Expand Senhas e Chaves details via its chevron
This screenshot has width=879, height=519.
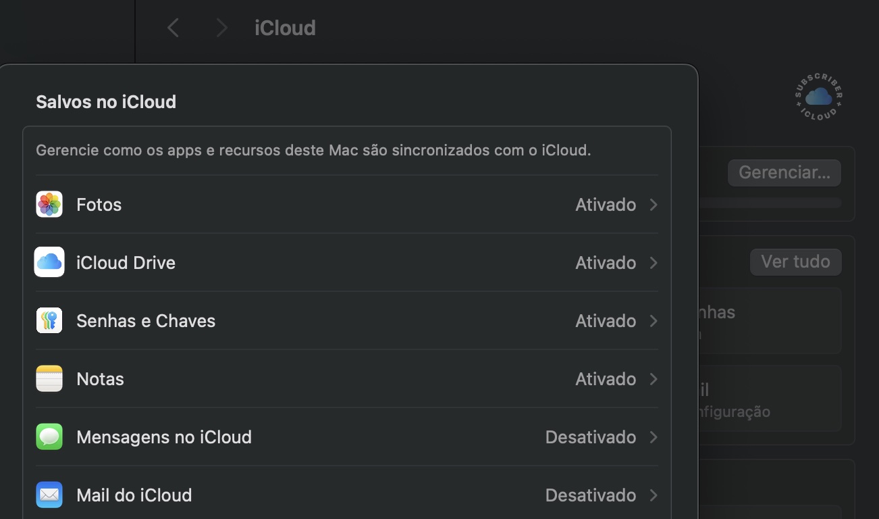coord(652,320)
